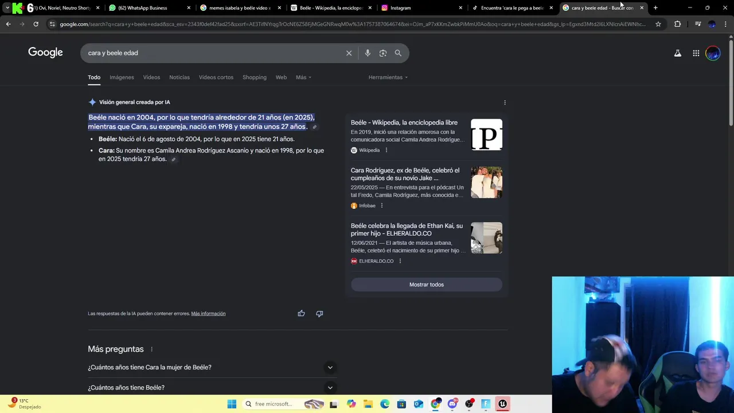Viewport: 734px width, 413px height.
Task: Open Outlook from the taskbar
Action: 419,404
